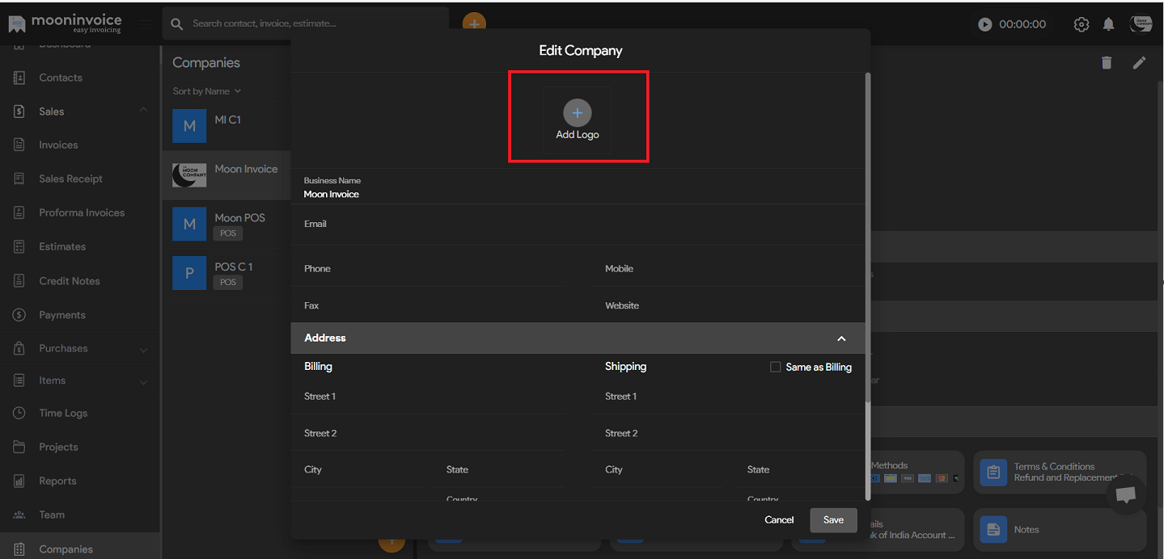This screenshot has width=1164, height=559.
Task: Click the Business Name field
Action: tap(578, 187)
